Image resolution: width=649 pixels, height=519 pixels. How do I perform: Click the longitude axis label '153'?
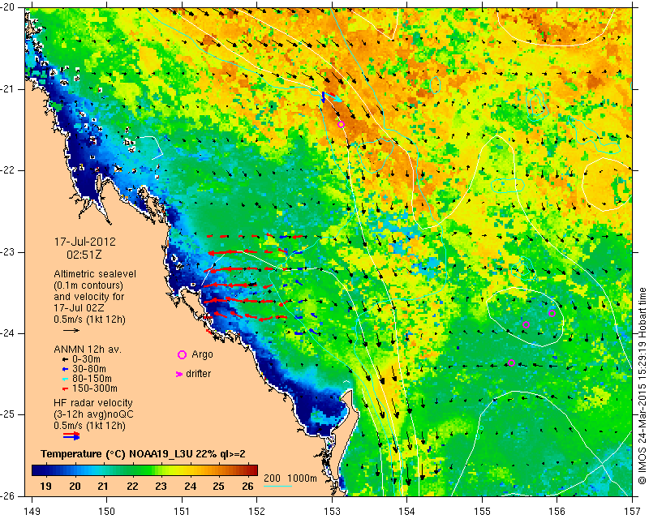pyautogui.click(x=332, y=512)
